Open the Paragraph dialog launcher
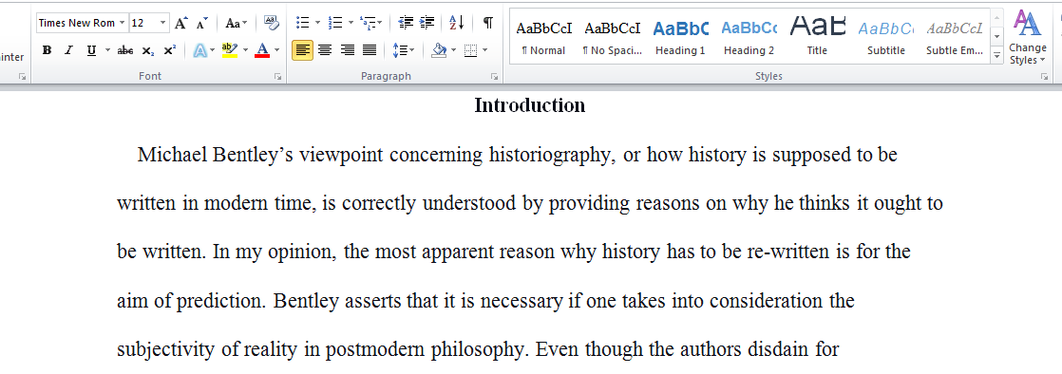The height and width of the screenshot is (374, 1062). (x=494, y=77)
